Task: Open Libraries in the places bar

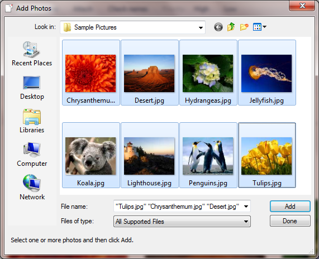Action: pos(32,121)
